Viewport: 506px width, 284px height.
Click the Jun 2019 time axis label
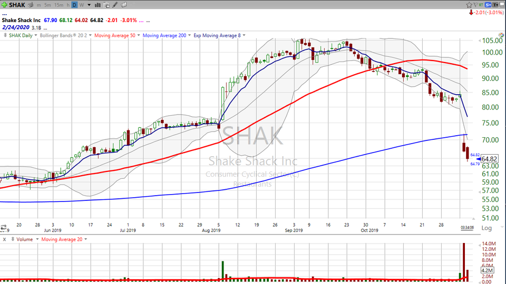(x=53, y=230)
